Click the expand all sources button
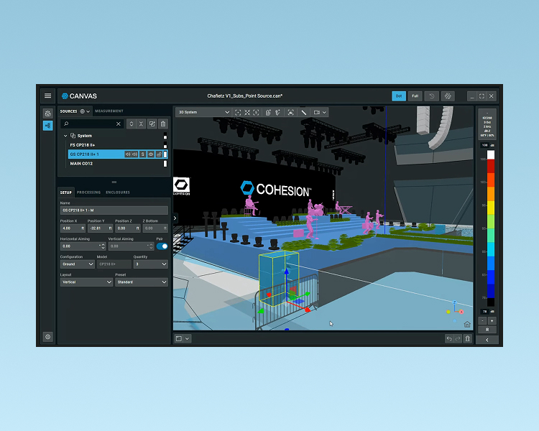The height and width of the screenshot is (431, 539). (131, 124)
